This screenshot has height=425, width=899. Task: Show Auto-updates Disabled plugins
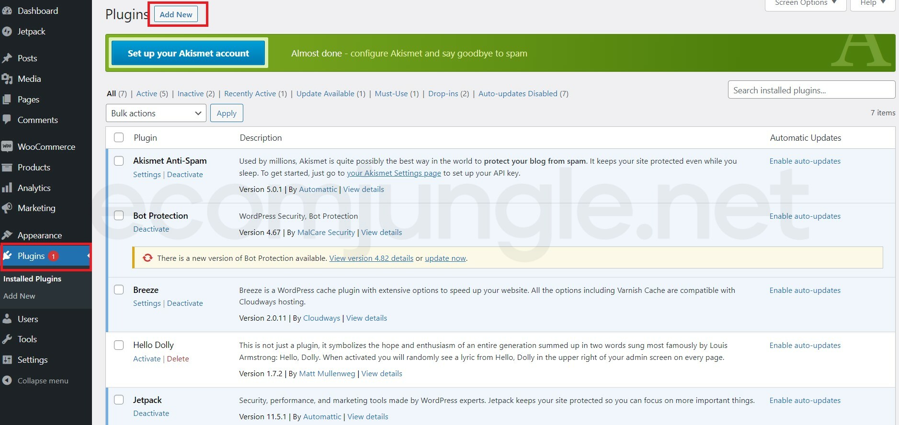pyautogui.click(x=518, y=94)
